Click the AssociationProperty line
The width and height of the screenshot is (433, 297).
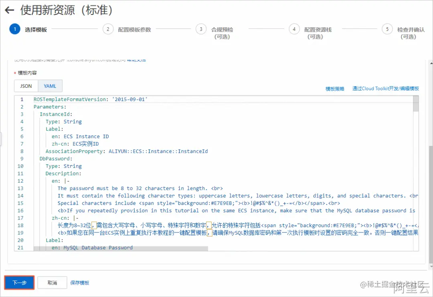point(127,151)
